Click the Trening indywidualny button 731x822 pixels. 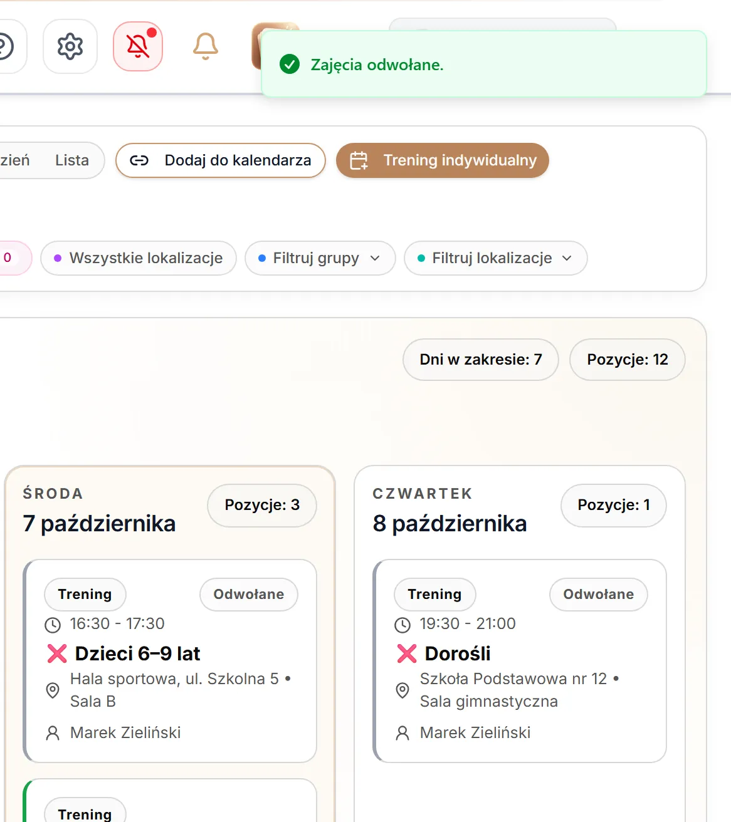pyautogui.click(x=443, y=160)
